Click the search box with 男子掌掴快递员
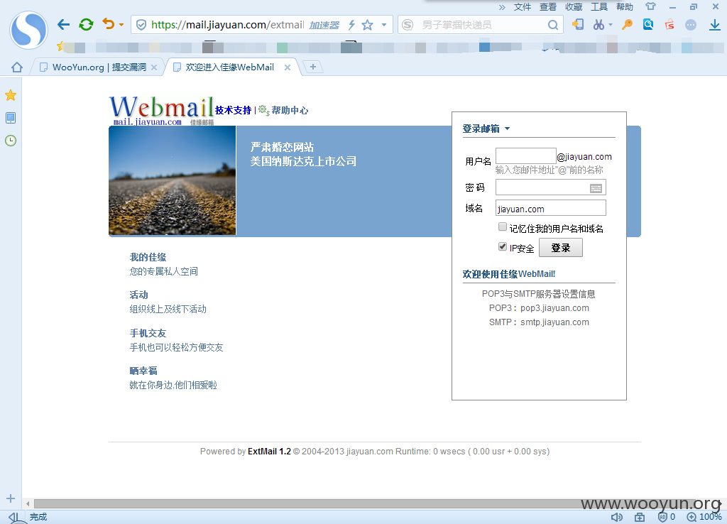 pyautogui.click(x=480, y=25)
